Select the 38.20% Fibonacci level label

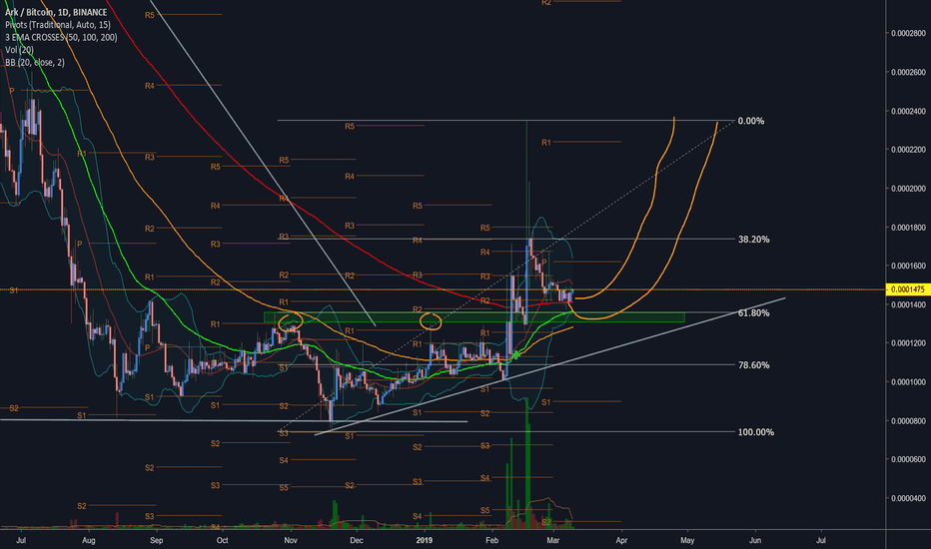(x=753, y=240)
